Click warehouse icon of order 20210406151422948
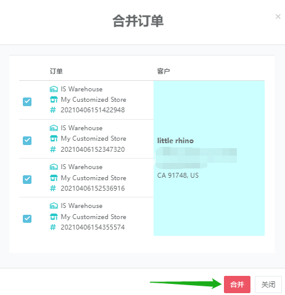The image size is (285, 295). point(54,89)
